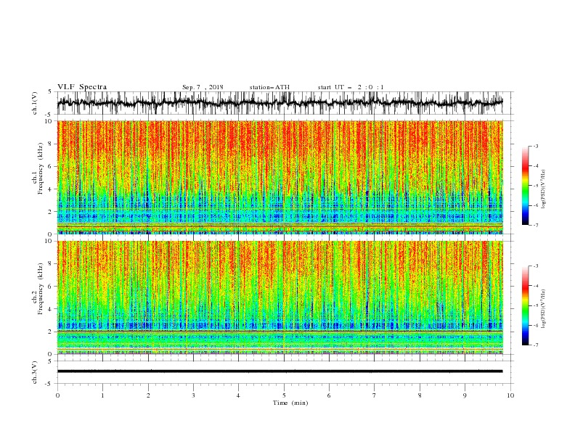Click the time axis tick label '0'
Viewport: 575px width, 444px height.
click(57, 395)
